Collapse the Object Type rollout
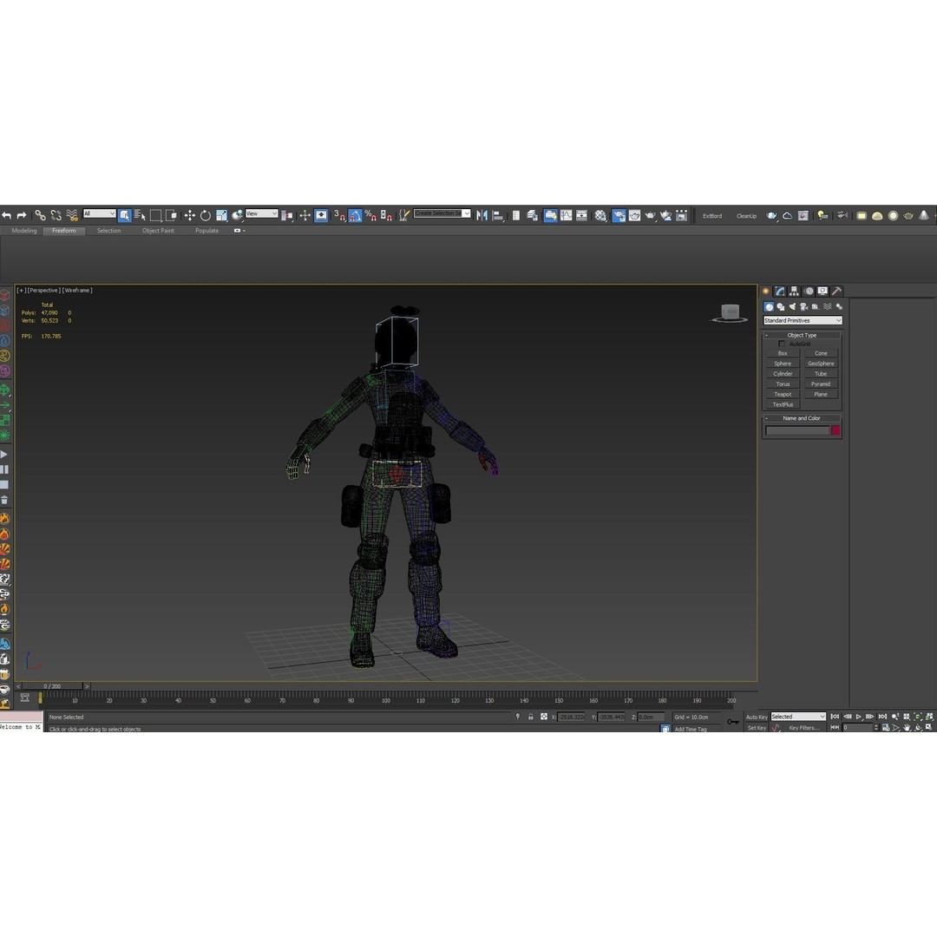Image resolution: width=937 pixels, height=937 pixels. point(802,335)
